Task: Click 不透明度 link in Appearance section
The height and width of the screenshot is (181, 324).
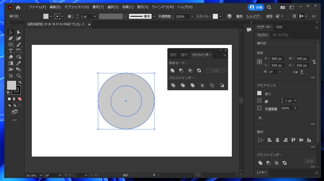Action: coord(271,109)
